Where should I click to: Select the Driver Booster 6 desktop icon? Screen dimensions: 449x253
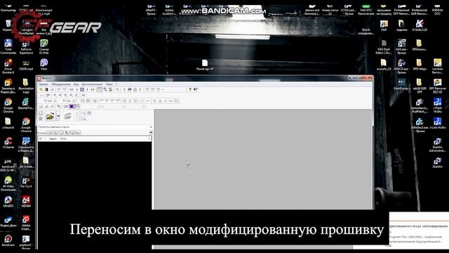[8, 66]
